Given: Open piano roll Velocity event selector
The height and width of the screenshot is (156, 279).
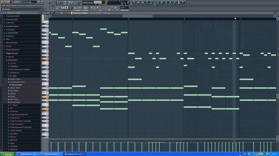Looking at the screenshot, I should [x=106, y=13].
